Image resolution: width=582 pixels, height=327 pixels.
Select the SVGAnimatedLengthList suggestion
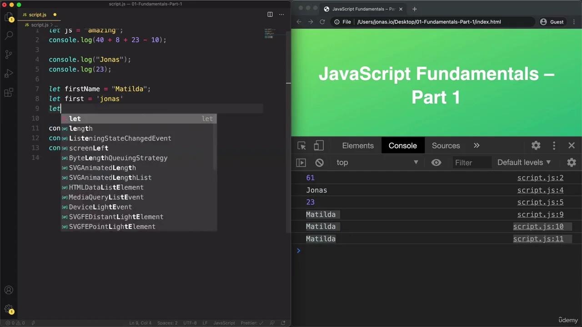(139, 178)
